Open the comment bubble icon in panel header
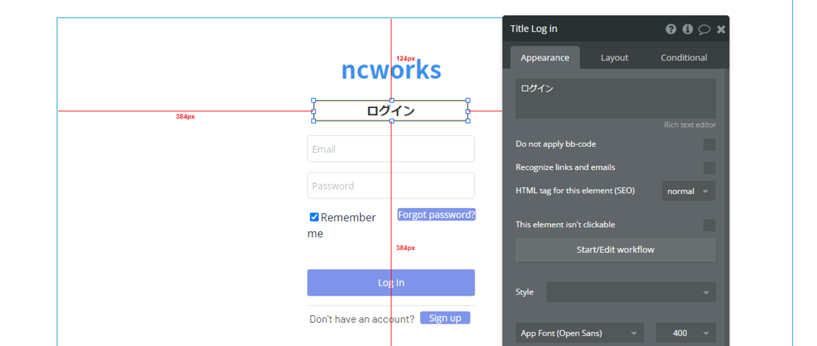The height and width of the screenshot is (346, 817). click(704, 29)
